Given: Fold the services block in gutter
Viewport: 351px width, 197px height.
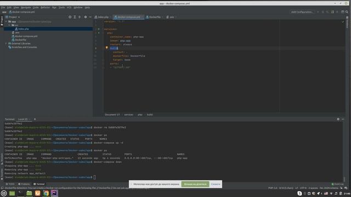Looking at the screenshot, I should [99, 29].
